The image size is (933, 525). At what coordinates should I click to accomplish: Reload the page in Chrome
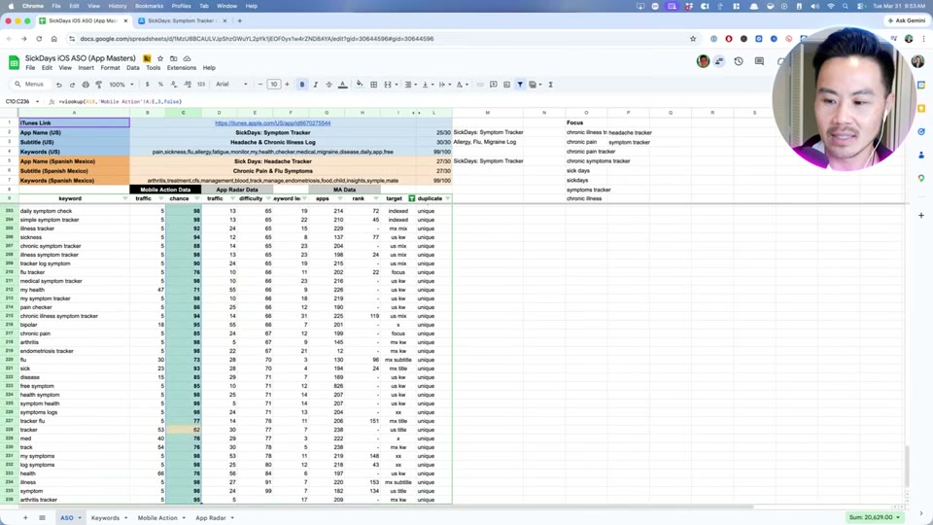coord(39,39)
